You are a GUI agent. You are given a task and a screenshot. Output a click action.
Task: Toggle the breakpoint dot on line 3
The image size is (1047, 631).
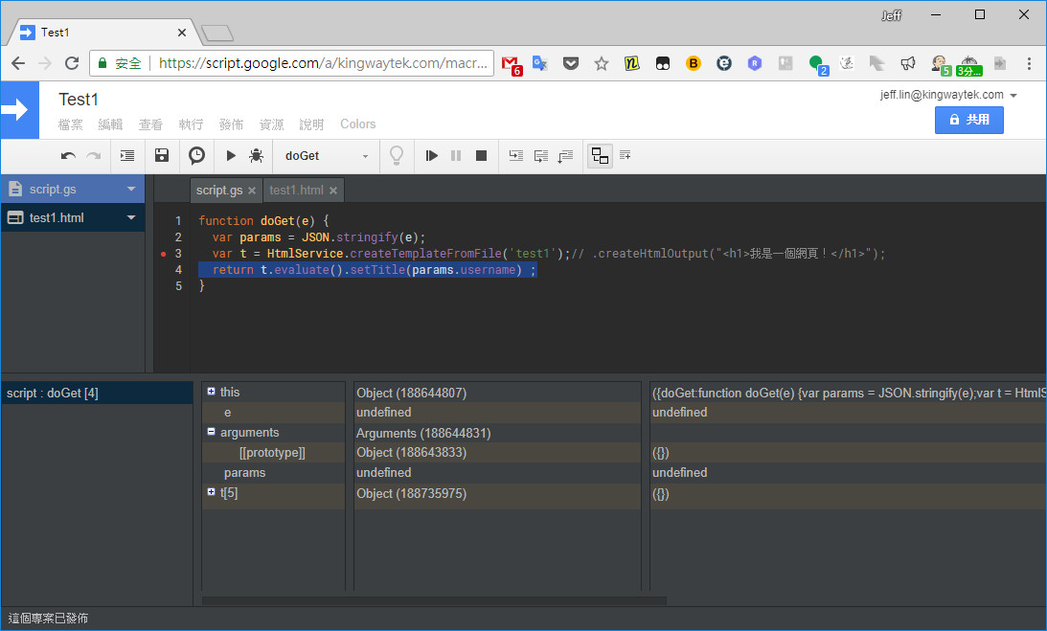click(x=163, y=253)
